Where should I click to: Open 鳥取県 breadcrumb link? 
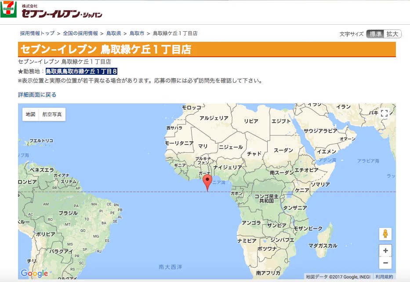click(x=113, y=33)
